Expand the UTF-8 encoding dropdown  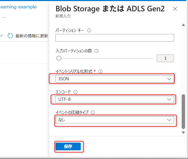[x=115, y=99]
